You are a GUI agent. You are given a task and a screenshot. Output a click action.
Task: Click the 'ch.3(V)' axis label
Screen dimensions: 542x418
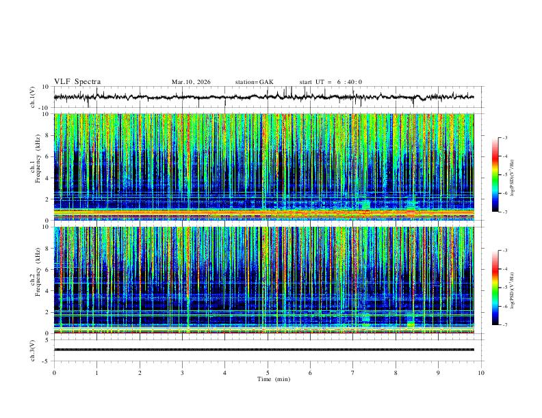point(33,350)
